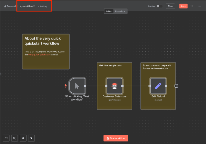Click the My workflow 2 name field
This screenshot has width=206, height=144.
[27, 6]
